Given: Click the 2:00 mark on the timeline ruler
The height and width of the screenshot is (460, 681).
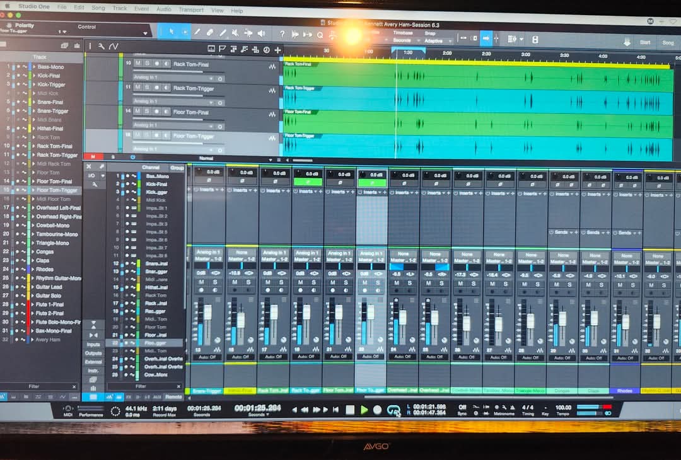Looking at the screenshot, I should (x=447, y=53).
